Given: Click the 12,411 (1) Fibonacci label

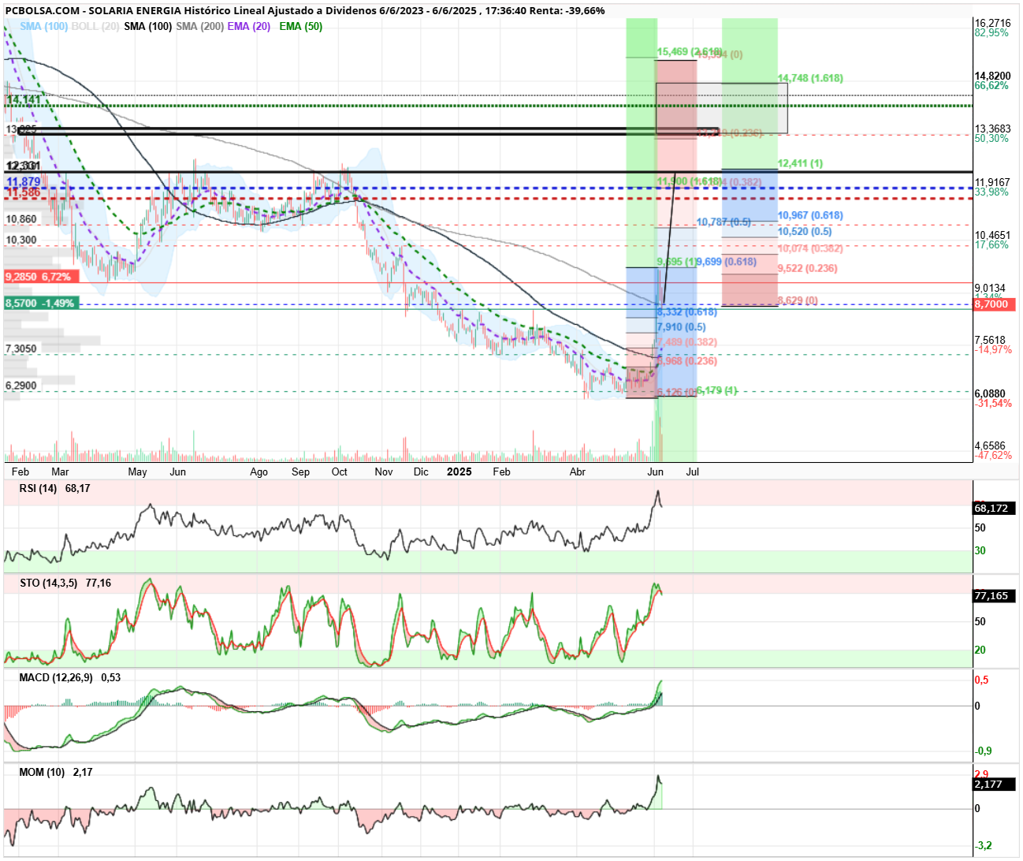Looking at the screenshot, I should (x=800, y=163).
